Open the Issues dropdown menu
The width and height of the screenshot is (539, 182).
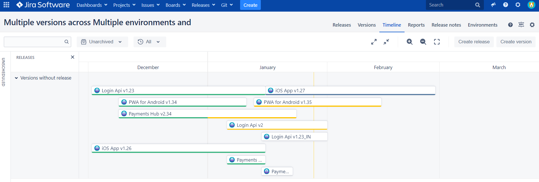click(151, 5)
